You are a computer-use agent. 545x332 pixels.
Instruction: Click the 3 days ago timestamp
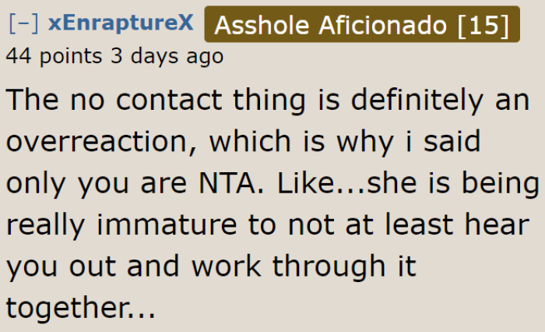(x=167, y=56)
